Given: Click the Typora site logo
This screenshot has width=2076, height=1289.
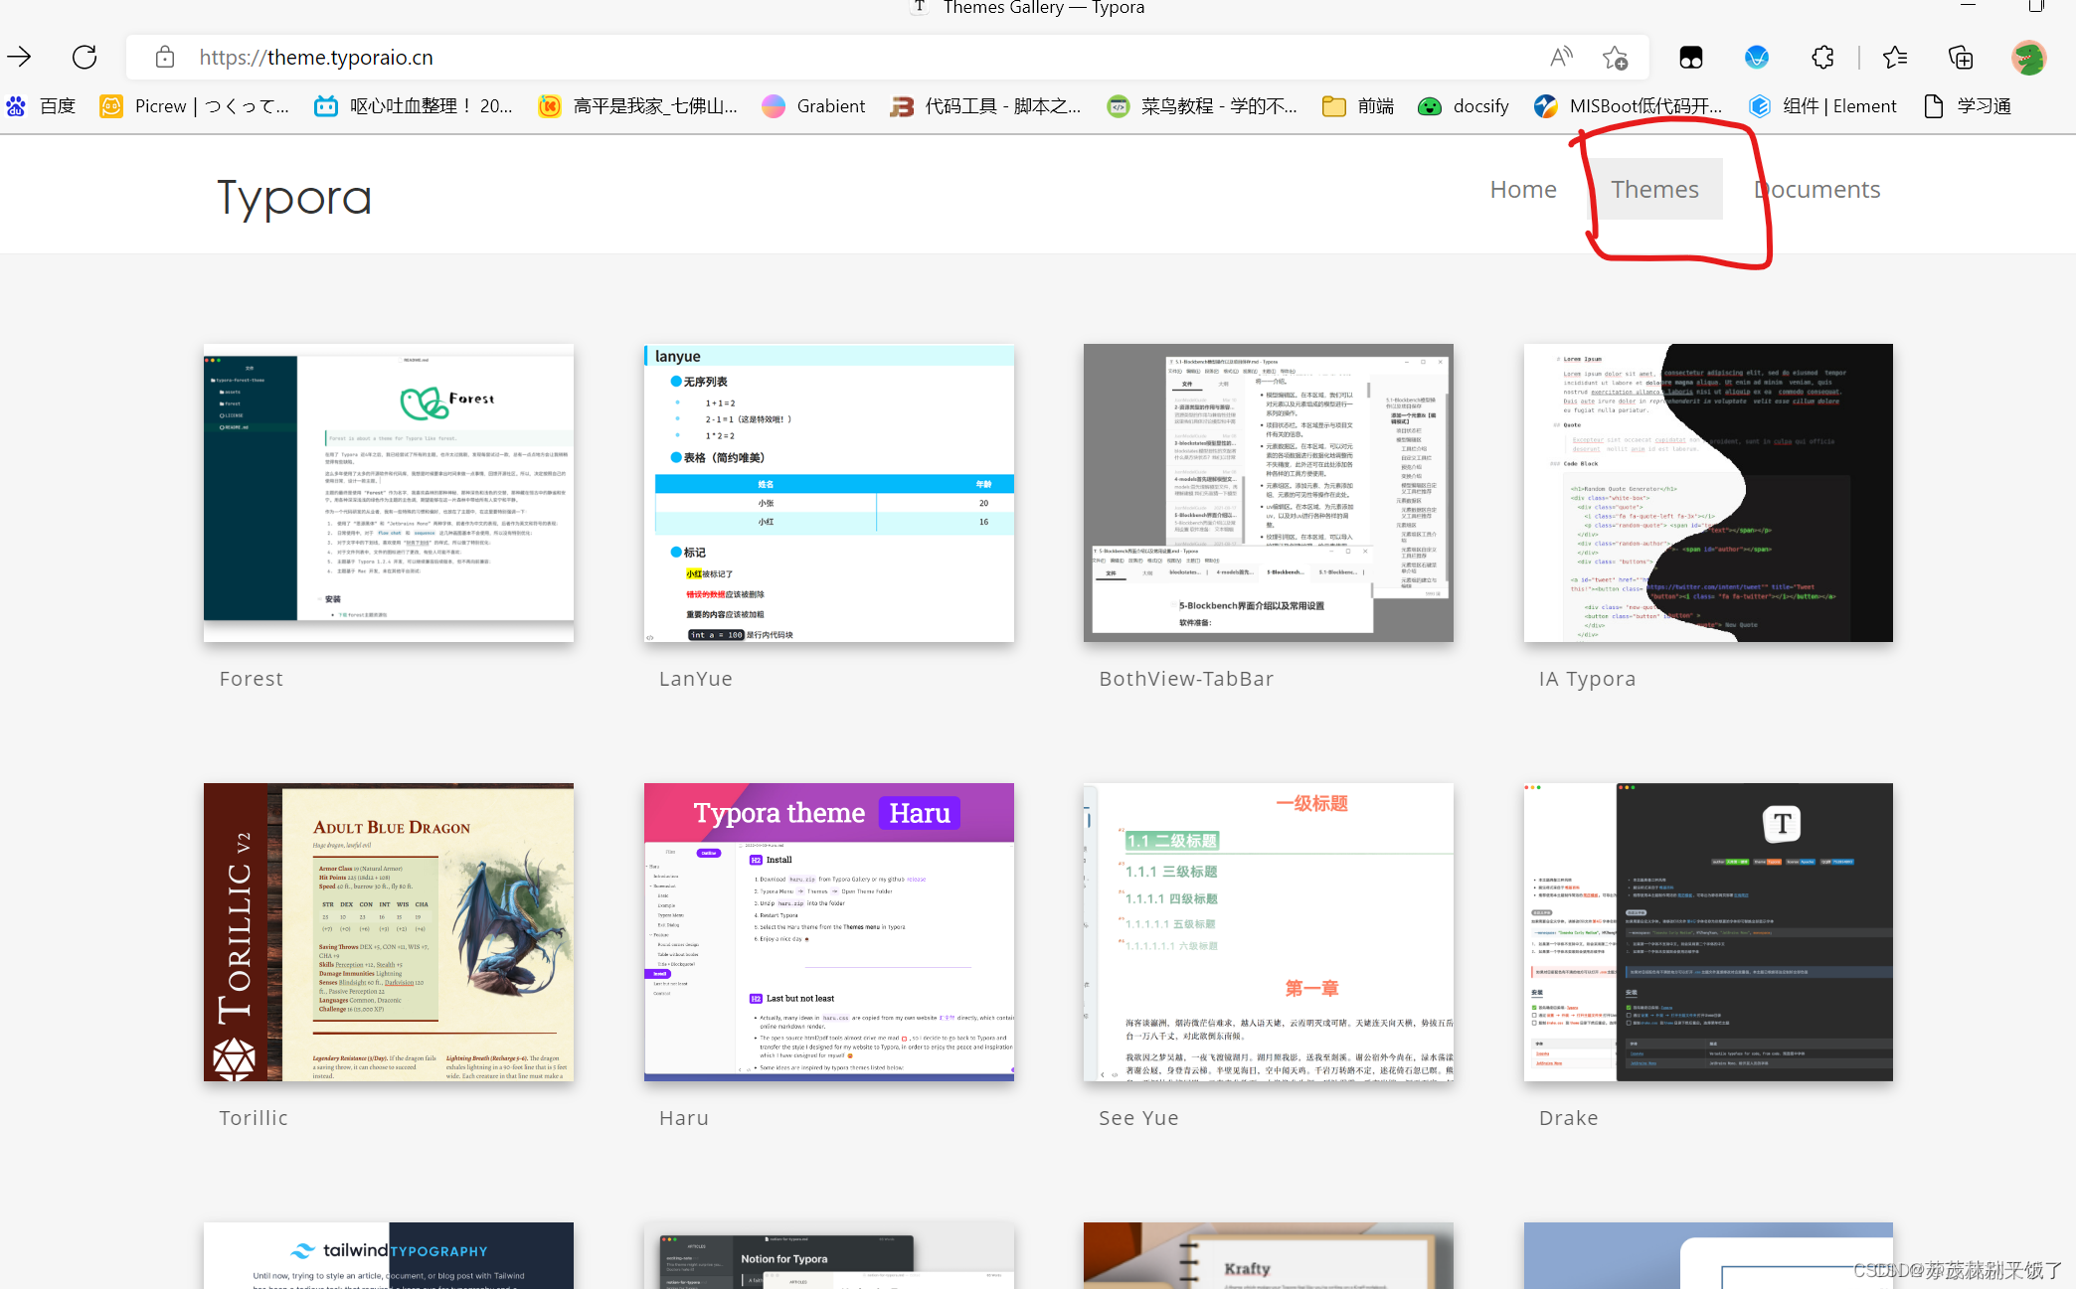Looking at the screenshot, I should pyautogui.click(x=294, y=198).
